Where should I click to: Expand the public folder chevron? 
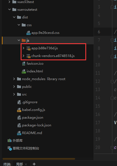(x=14, y=87)
